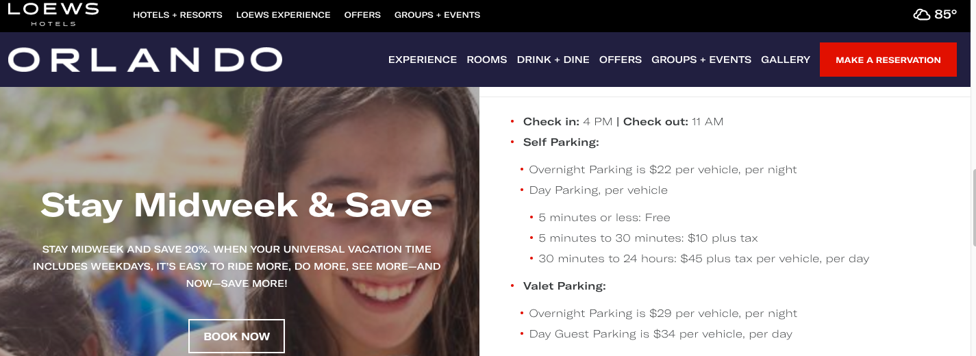Open Hotels + Resorts menu

pos(177,15)
